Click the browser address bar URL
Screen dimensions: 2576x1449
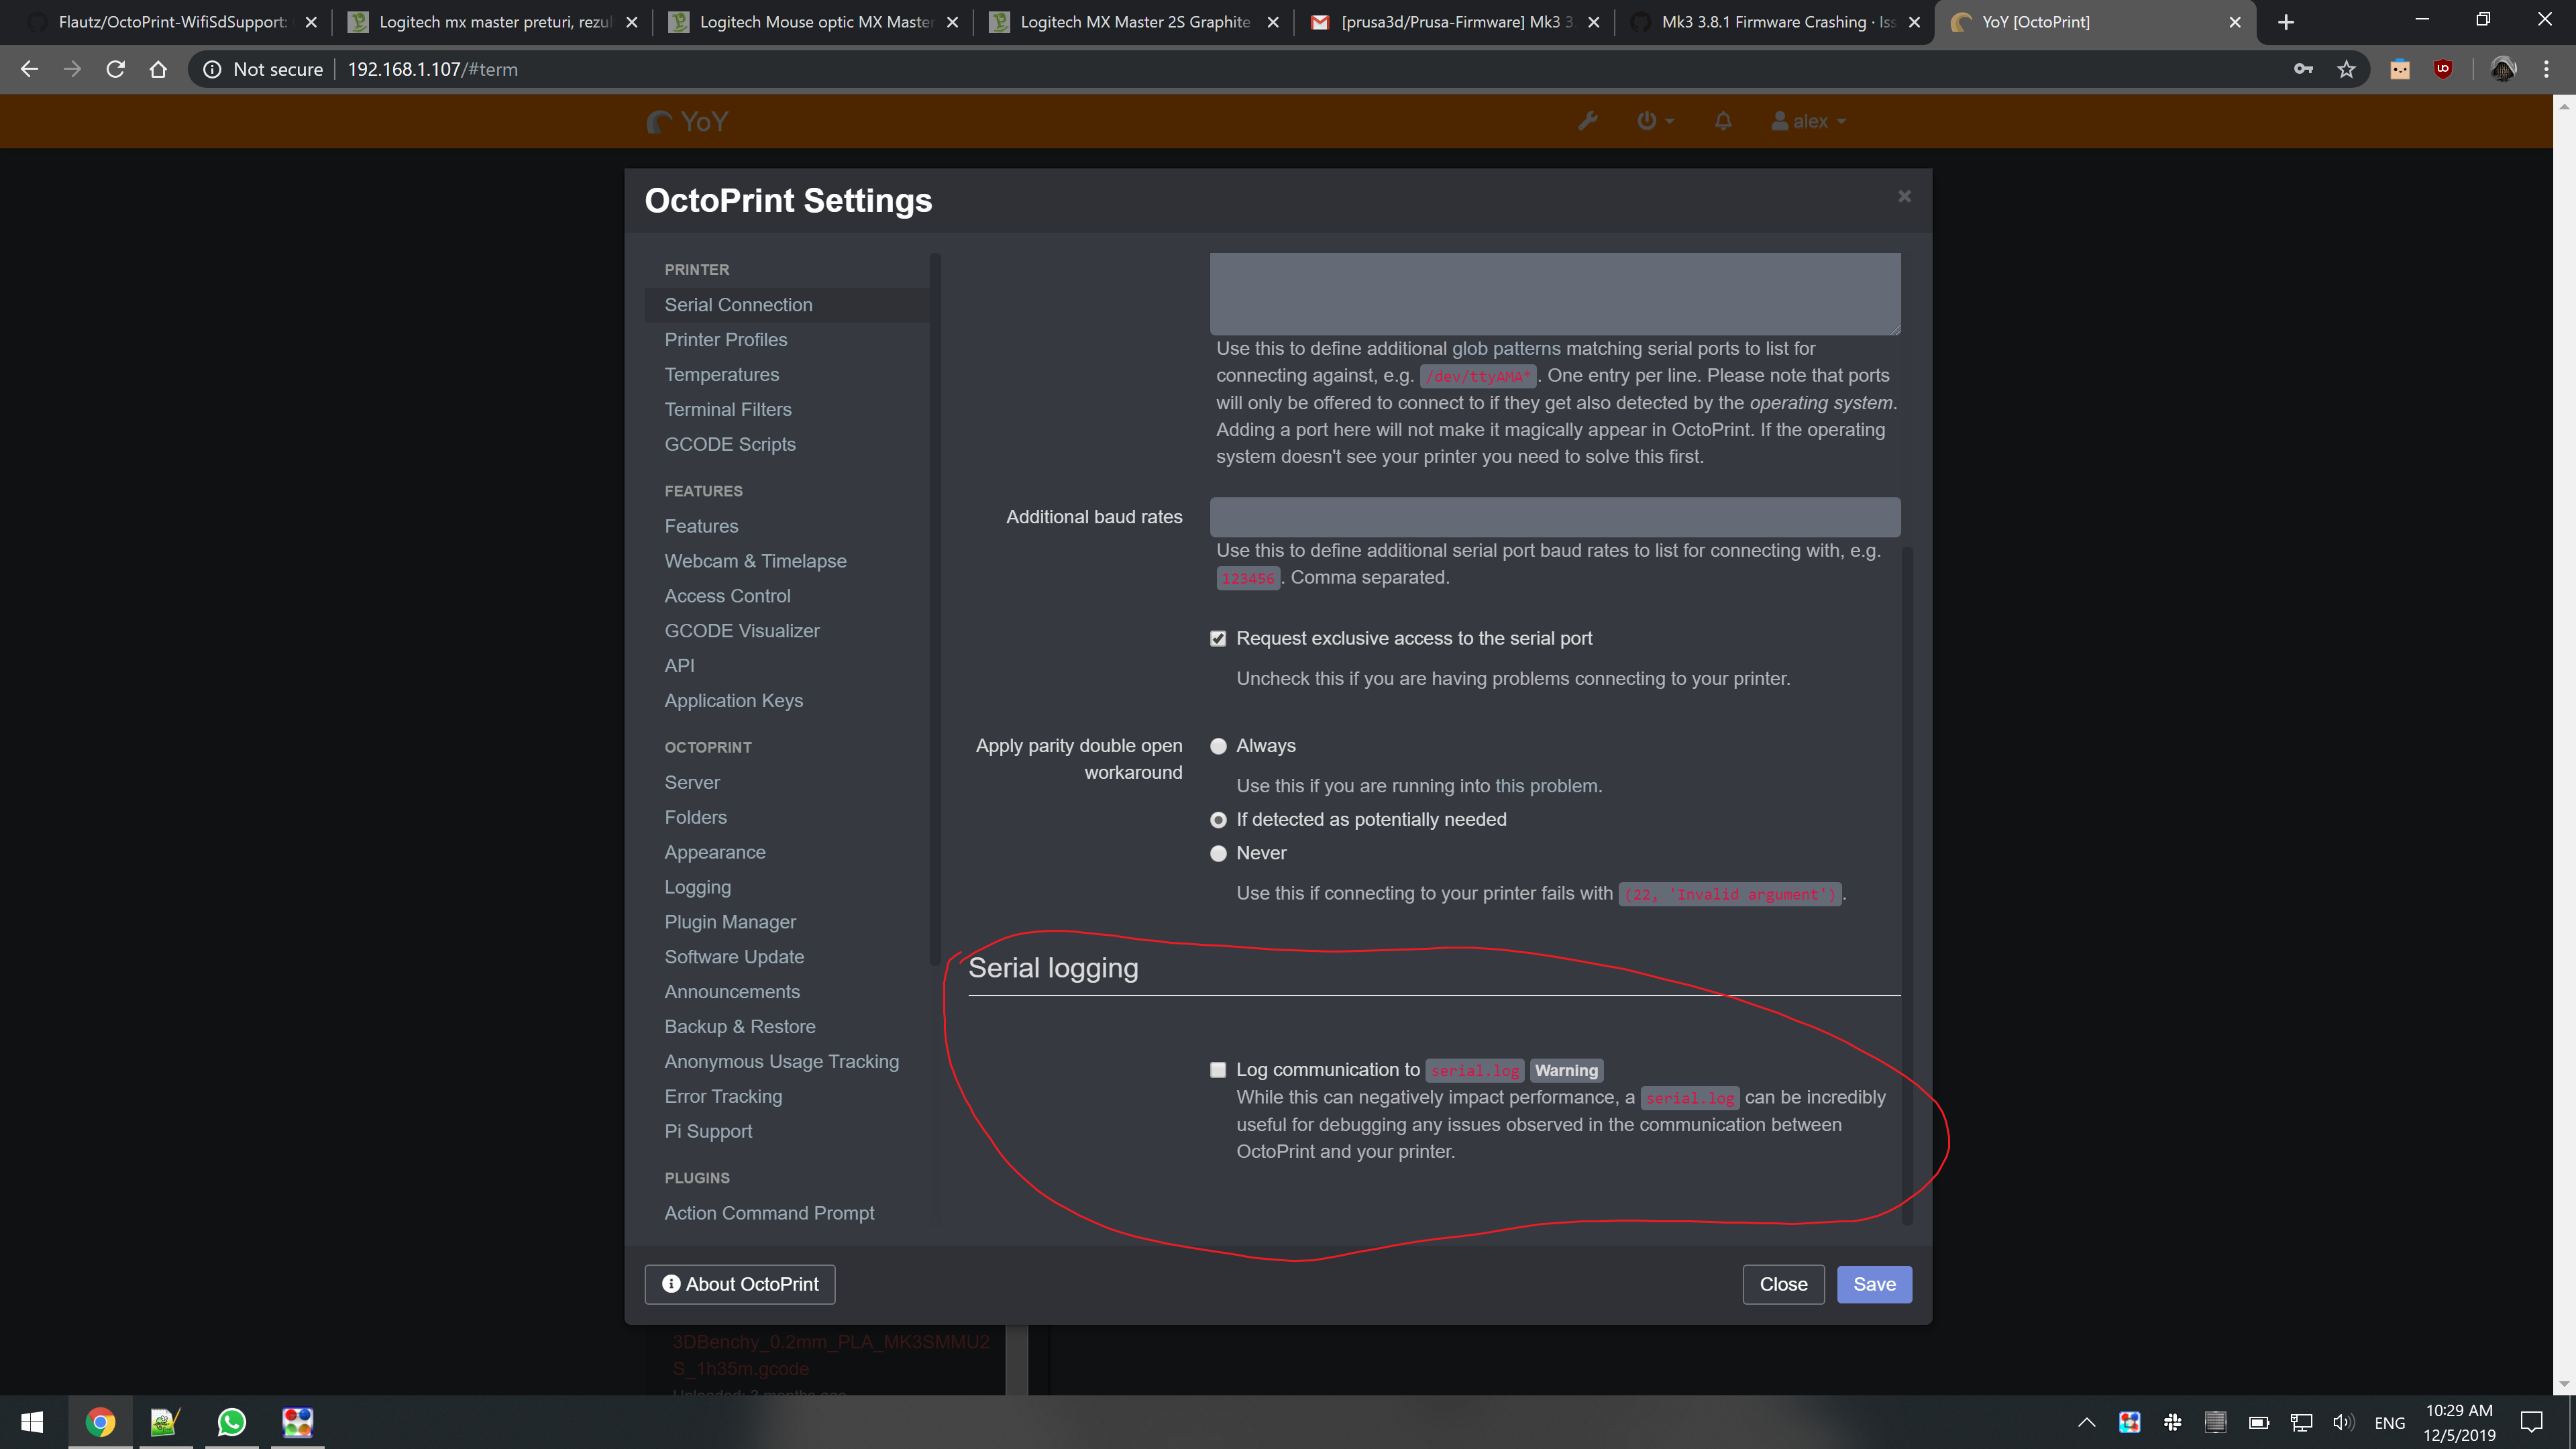[433, 69]
